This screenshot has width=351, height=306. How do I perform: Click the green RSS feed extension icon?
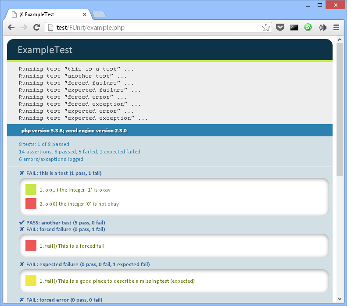(x=308, y=28)
